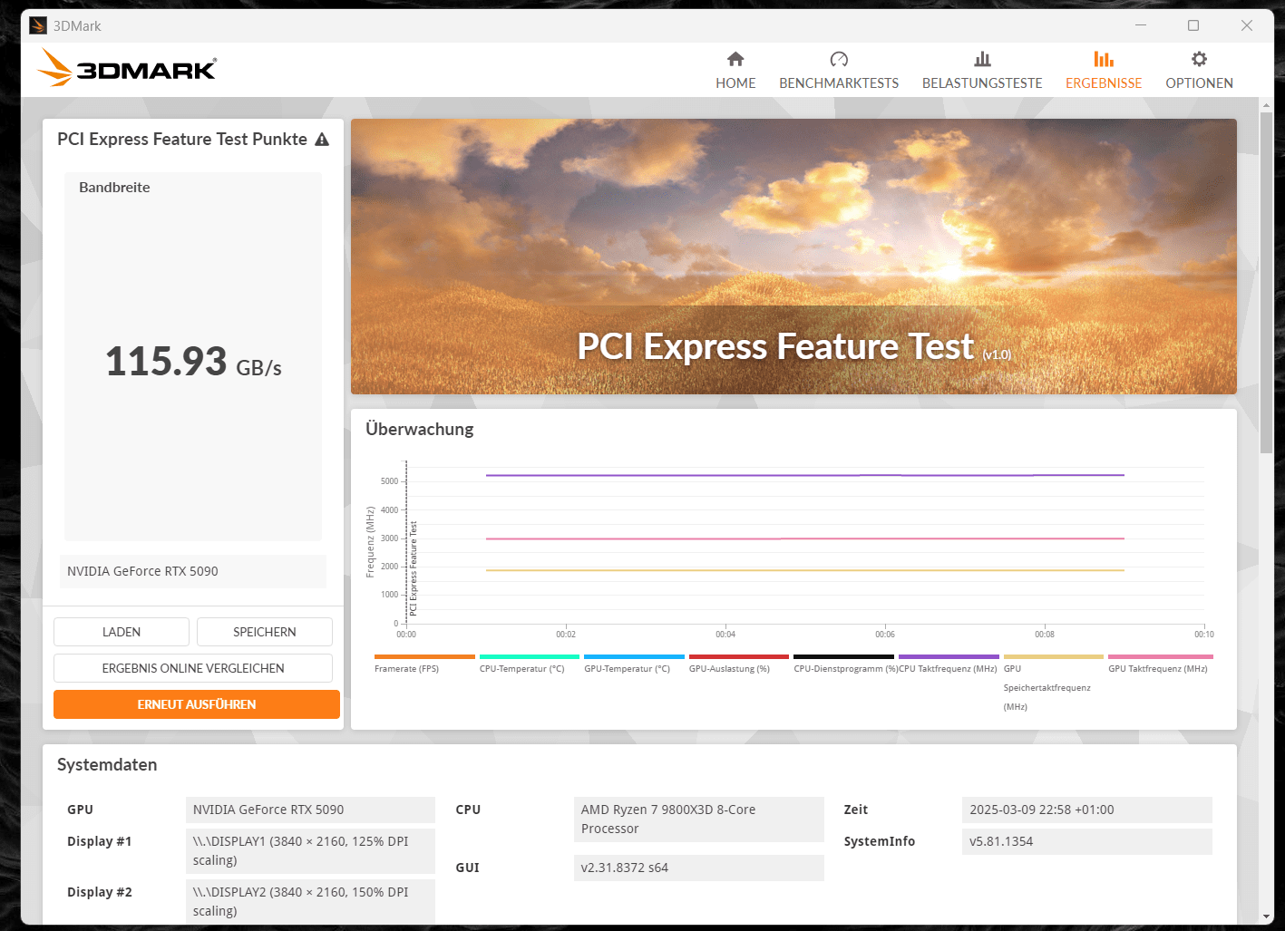Click the purple CPU frequency line in chart
The image size is (1285, 931).
805,475
